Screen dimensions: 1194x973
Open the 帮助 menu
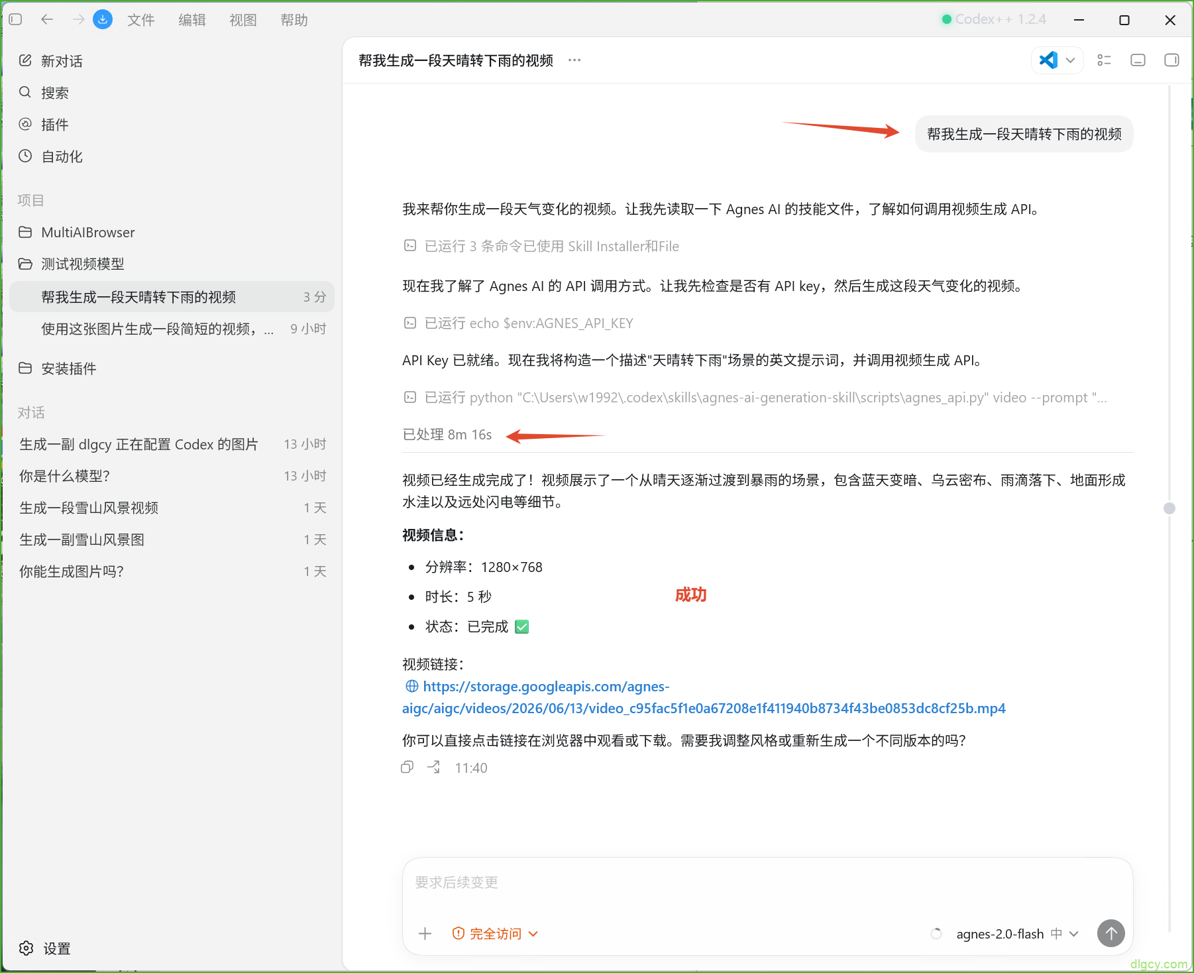click(x=294, y=20)
